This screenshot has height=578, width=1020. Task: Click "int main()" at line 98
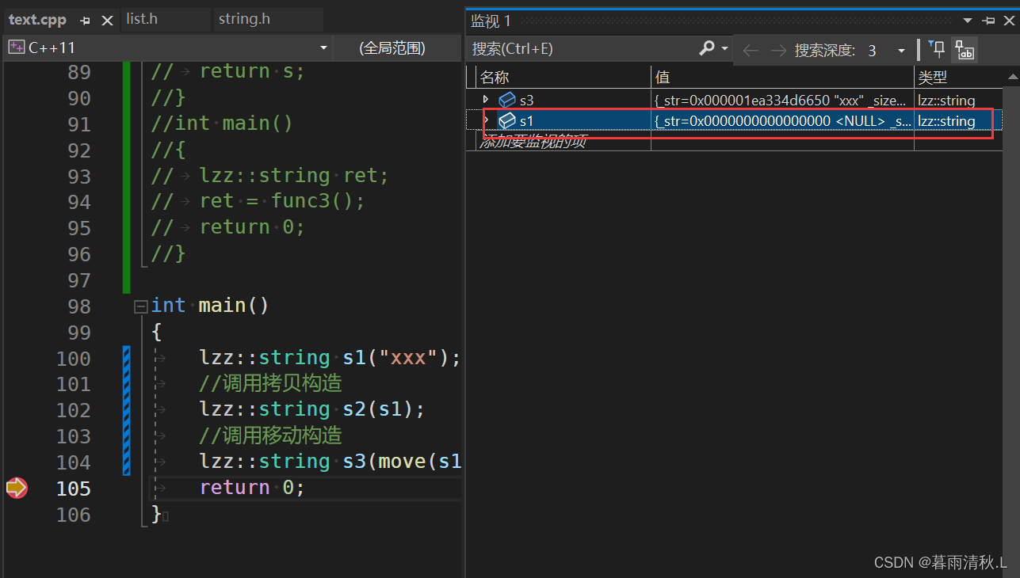pos(210,306)
